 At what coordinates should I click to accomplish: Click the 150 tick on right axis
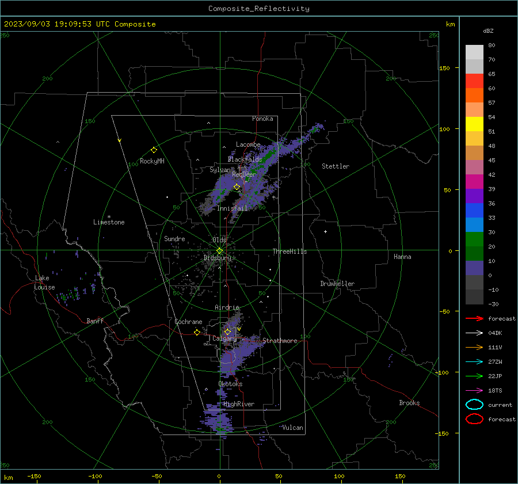coord(444,68)
